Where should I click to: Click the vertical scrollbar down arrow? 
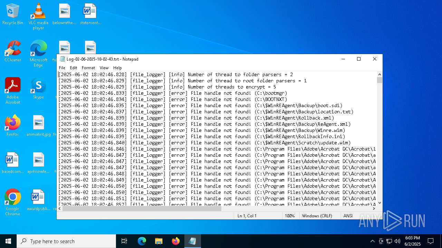click(379, 203)
